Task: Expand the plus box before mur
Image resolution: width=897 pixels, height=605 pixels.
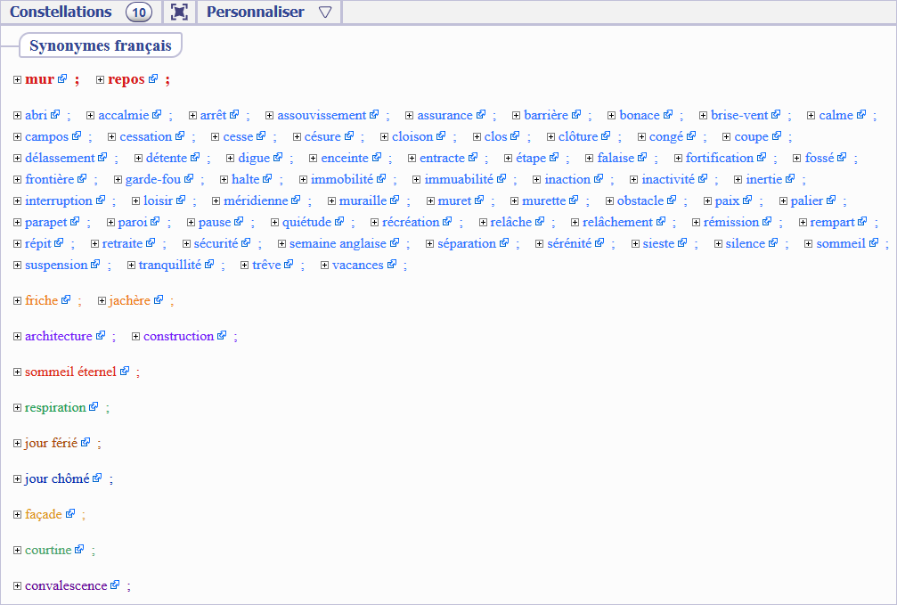Action: (x=18, y=80)
